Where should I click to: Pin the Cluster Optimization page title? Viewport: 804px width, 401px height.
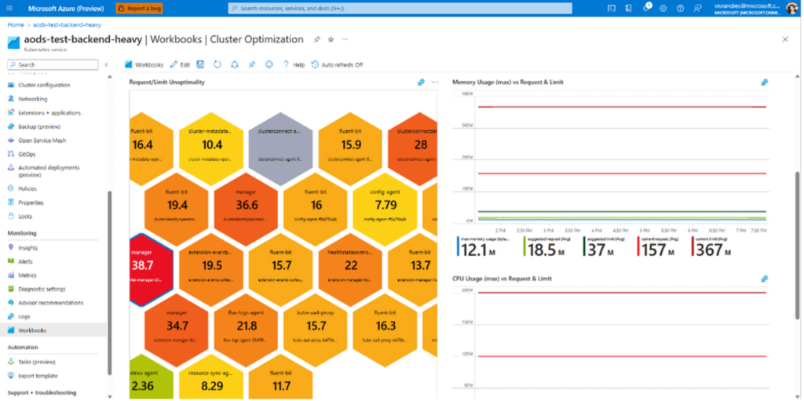point(317,39)
